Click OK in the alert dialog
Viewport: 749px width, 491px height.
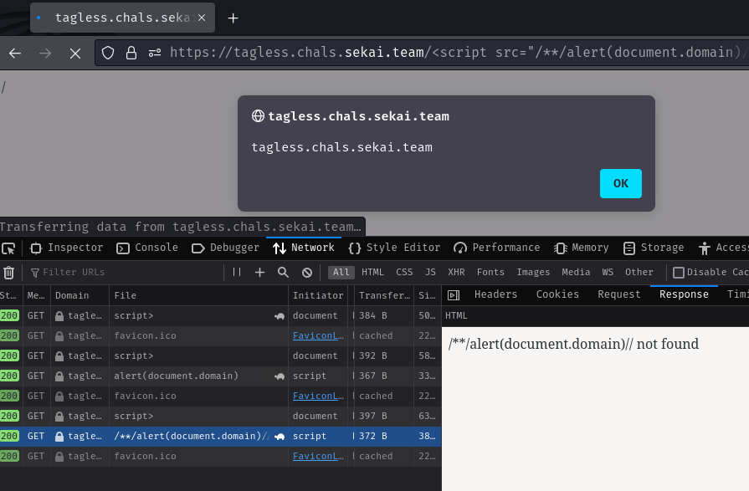tap(620, 183)
